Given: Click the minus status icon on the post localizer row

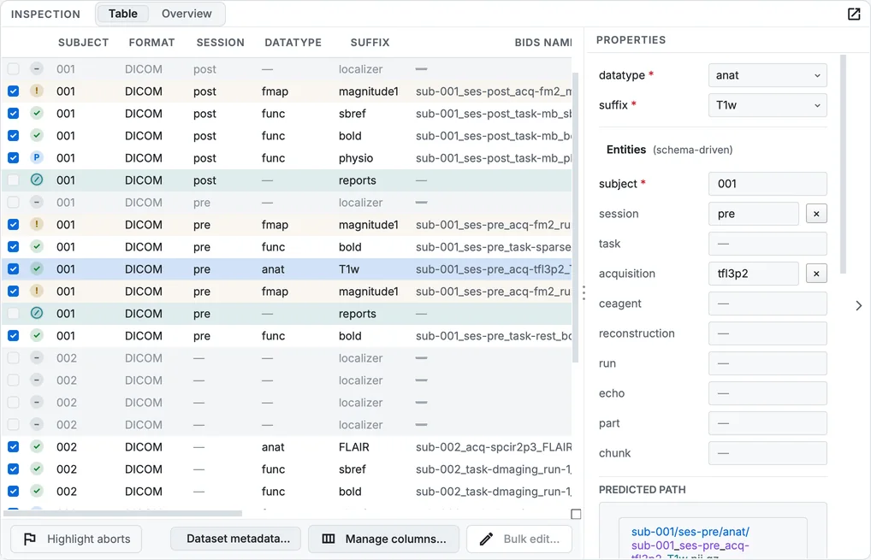Looking at the screenshot, I should (x=37, y=68).
